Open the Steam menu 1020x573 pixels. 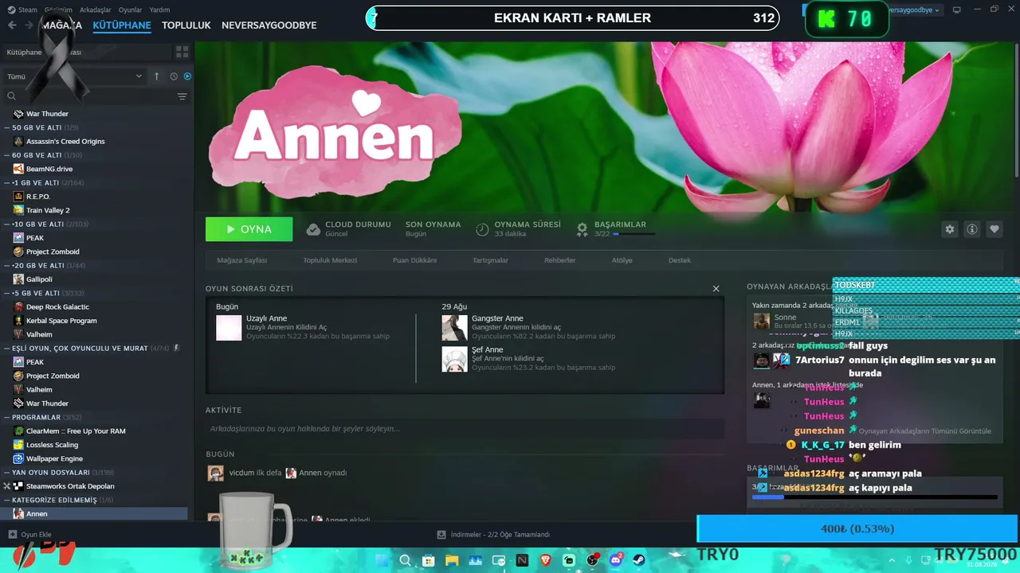pyautogui.click(x=23, y=10)
